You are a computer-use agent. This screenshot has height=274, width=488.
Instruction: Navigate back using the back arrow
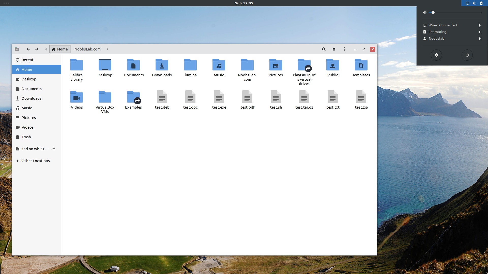pyautogui.click(x=28, y=49)
